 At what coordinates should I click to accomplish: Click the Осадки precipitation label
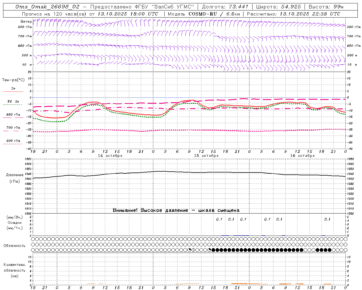[15, 223]
